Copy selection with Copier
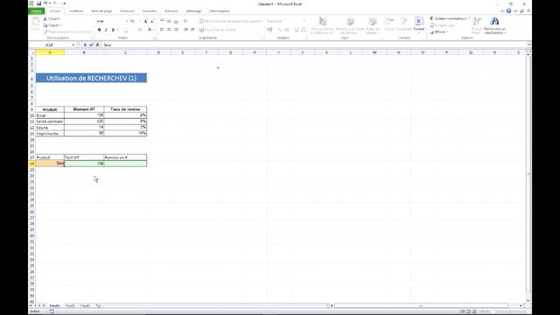The image size is (560, 315). coord(51,25)
